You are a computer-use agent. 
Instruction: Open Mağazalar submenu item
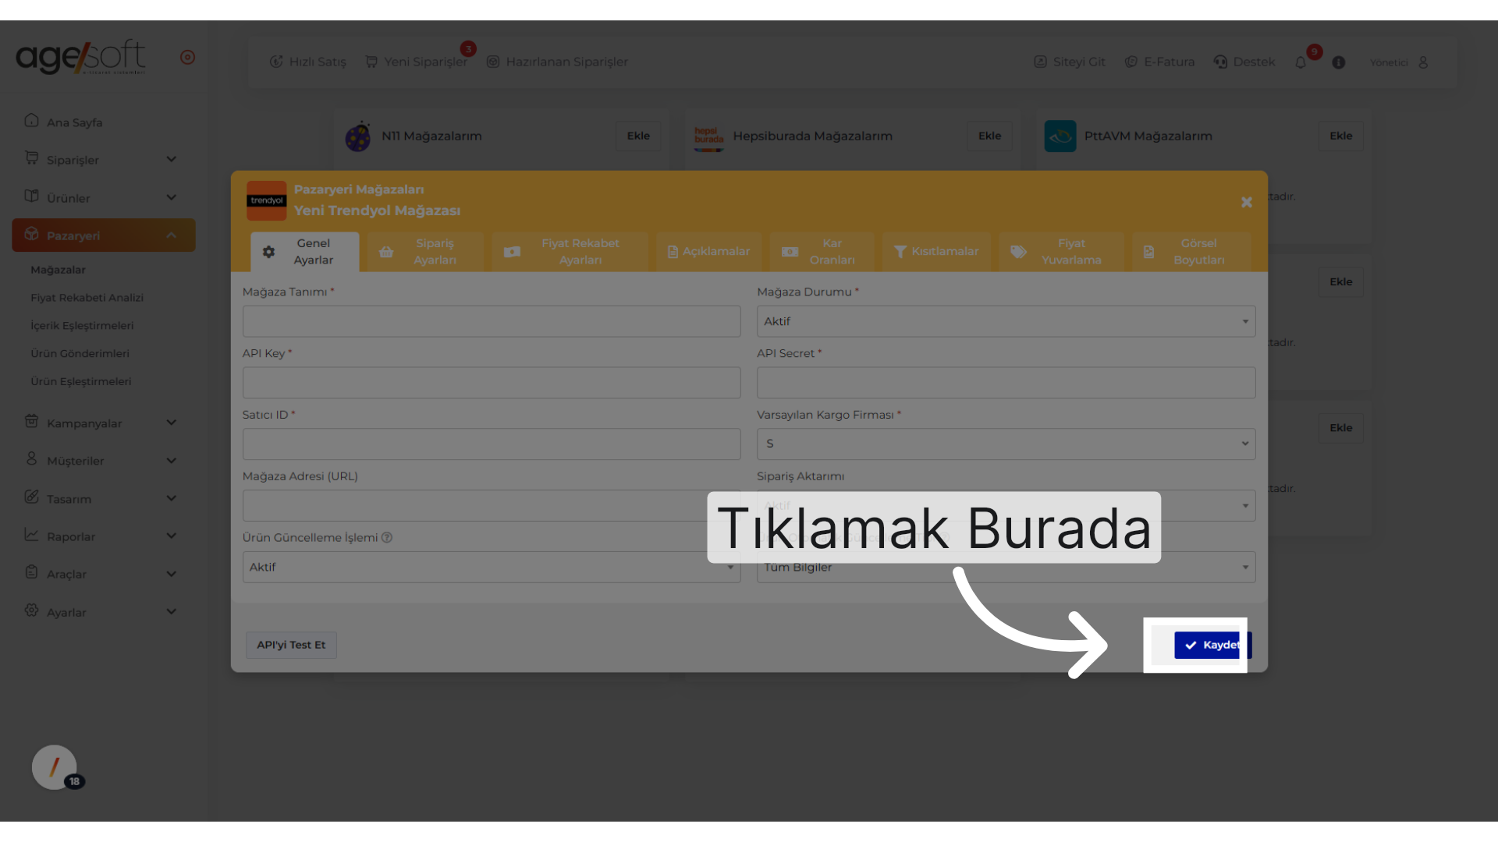click(59, 270)
